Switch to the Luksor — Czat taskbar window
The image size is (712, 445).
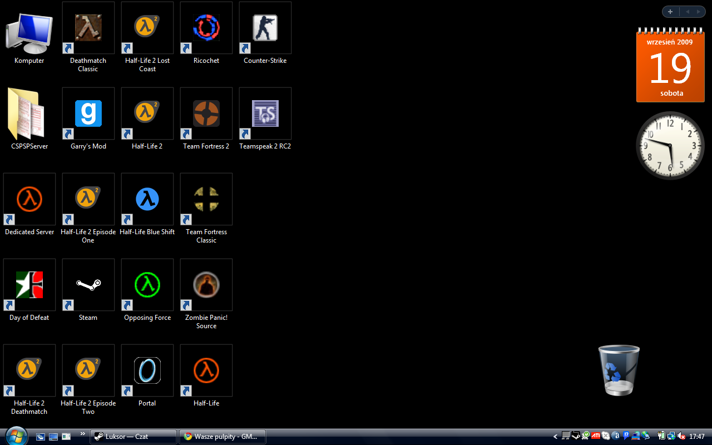tap(133, 437)
